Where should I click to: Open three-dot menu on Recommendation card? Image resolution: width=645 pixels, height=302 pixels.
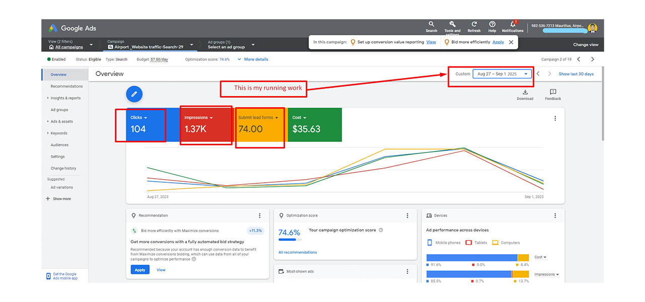click(260, 215)
